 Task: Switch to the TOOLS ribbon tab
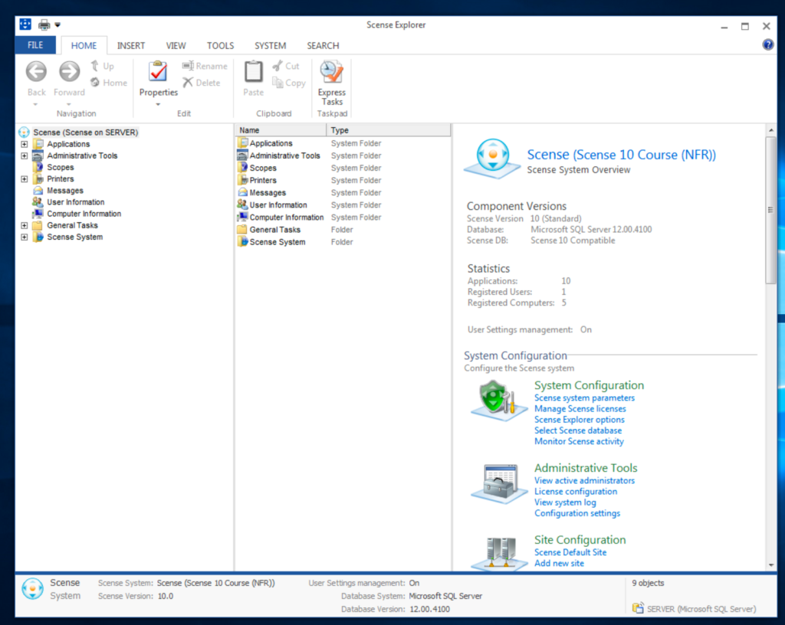click(x=220, y=45)
